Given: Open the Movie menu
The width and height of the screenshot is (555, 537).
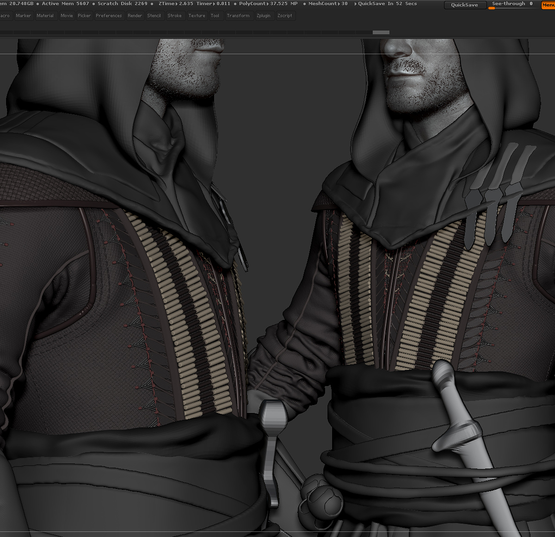Looking at the screenshot, I should (x=67, y=16).
